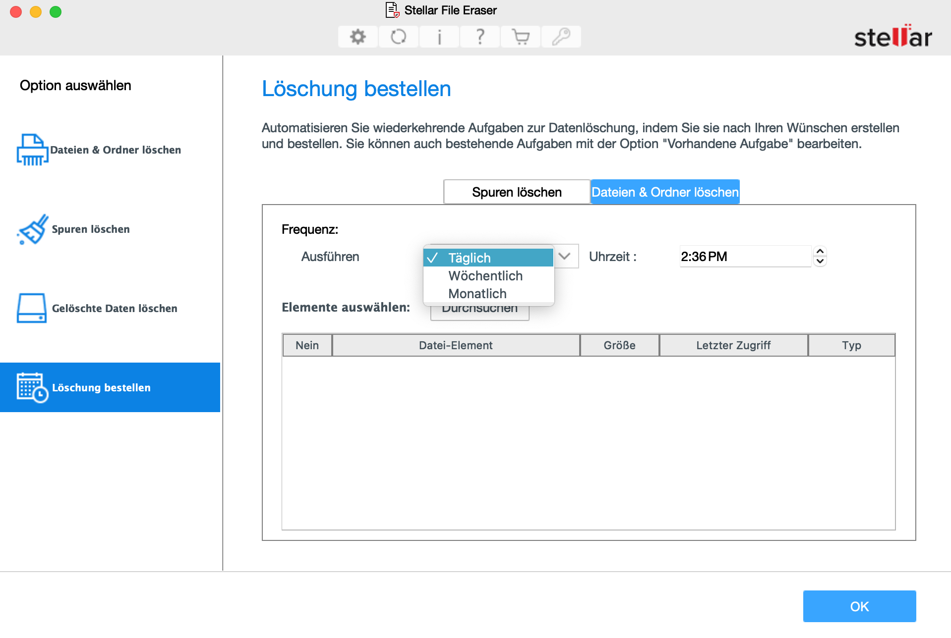Switch to the 'Spuren löschen' tab
The image size is (951, 638).
tap(517, 192)
